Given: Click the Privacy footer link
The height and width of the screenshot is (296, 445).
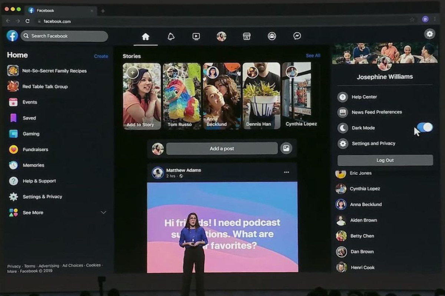Looking at the screenshot, I should coord(14,266).
